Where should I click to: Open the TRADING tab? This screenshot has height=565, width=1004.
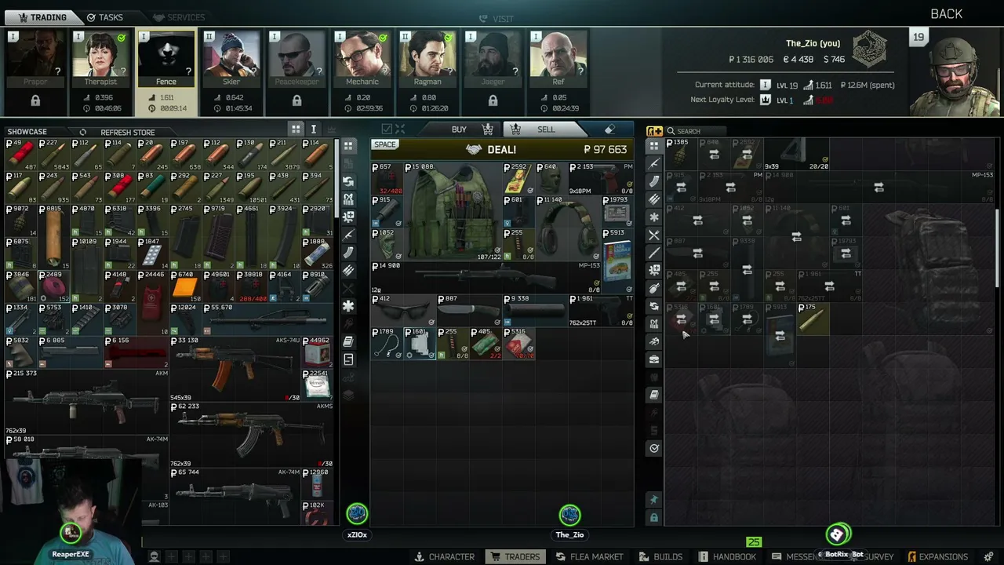[x=42, y=16]
